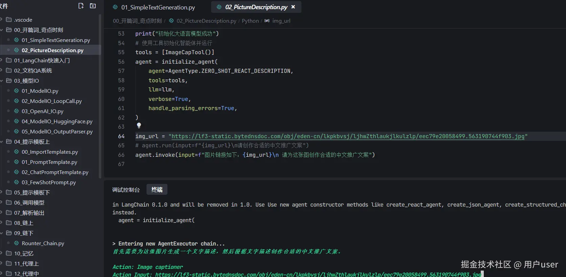Image resolution: width=566 pixels, height=277 pixels.
Task: Click the new folder icon in explorer
Action: [93, 6]
